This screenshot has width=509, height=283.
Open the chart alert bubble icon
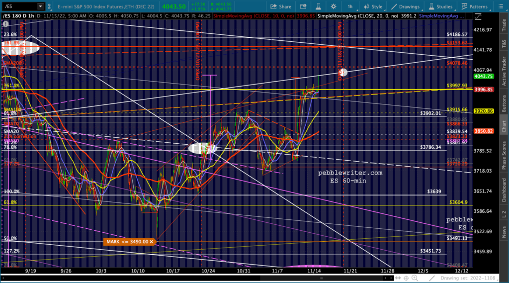303,6
